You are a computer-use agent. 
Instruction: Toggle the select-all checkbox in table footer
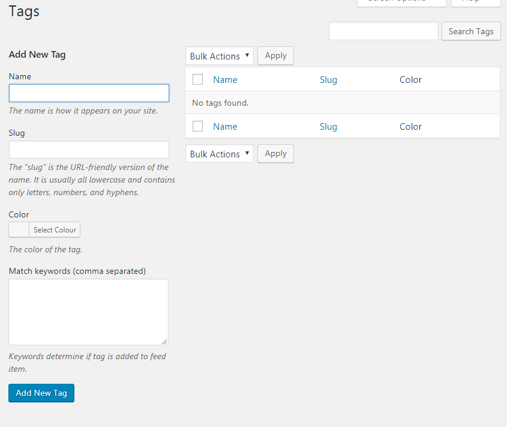point(197,126)
